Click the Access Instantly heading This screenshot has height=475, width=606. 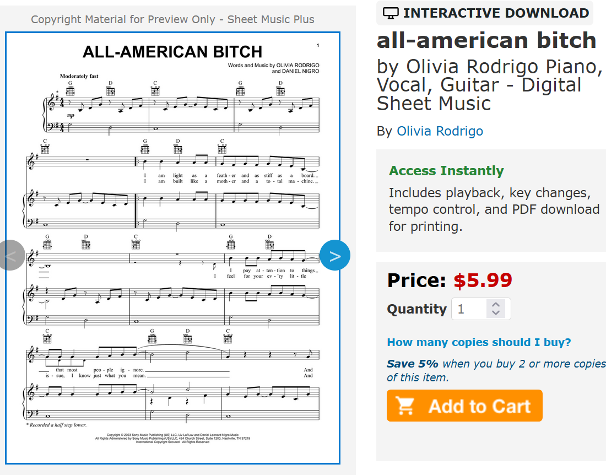click(446, 171)
